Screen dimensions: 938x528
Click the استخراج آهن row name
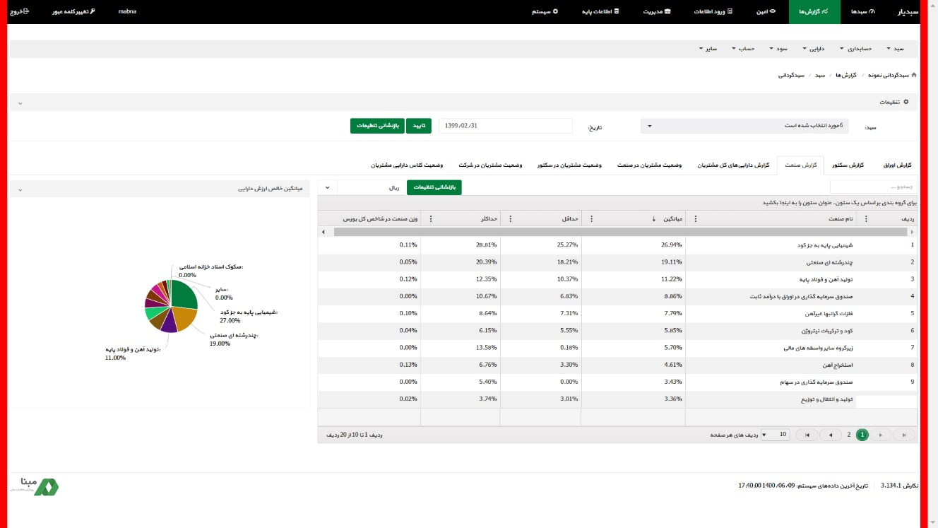coord(838,365)
